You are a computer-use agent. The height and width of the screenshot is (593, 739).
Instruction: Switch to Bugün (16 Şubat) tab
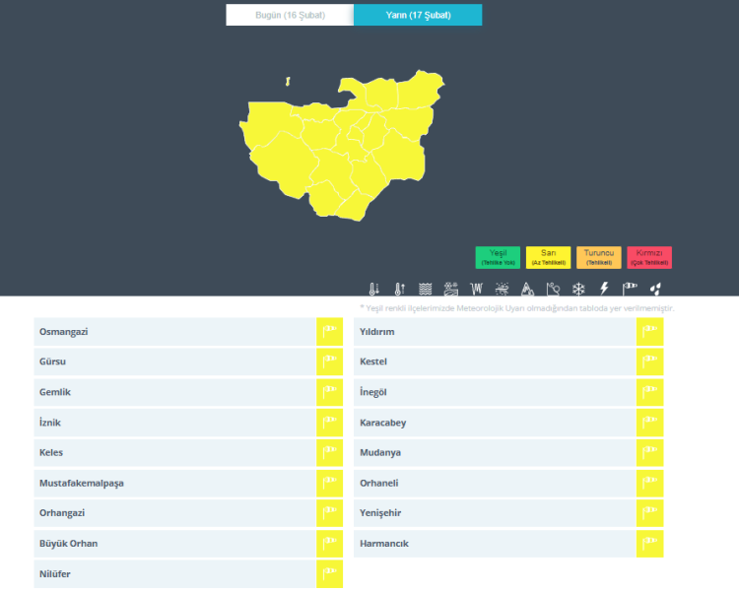pos(289,15)
